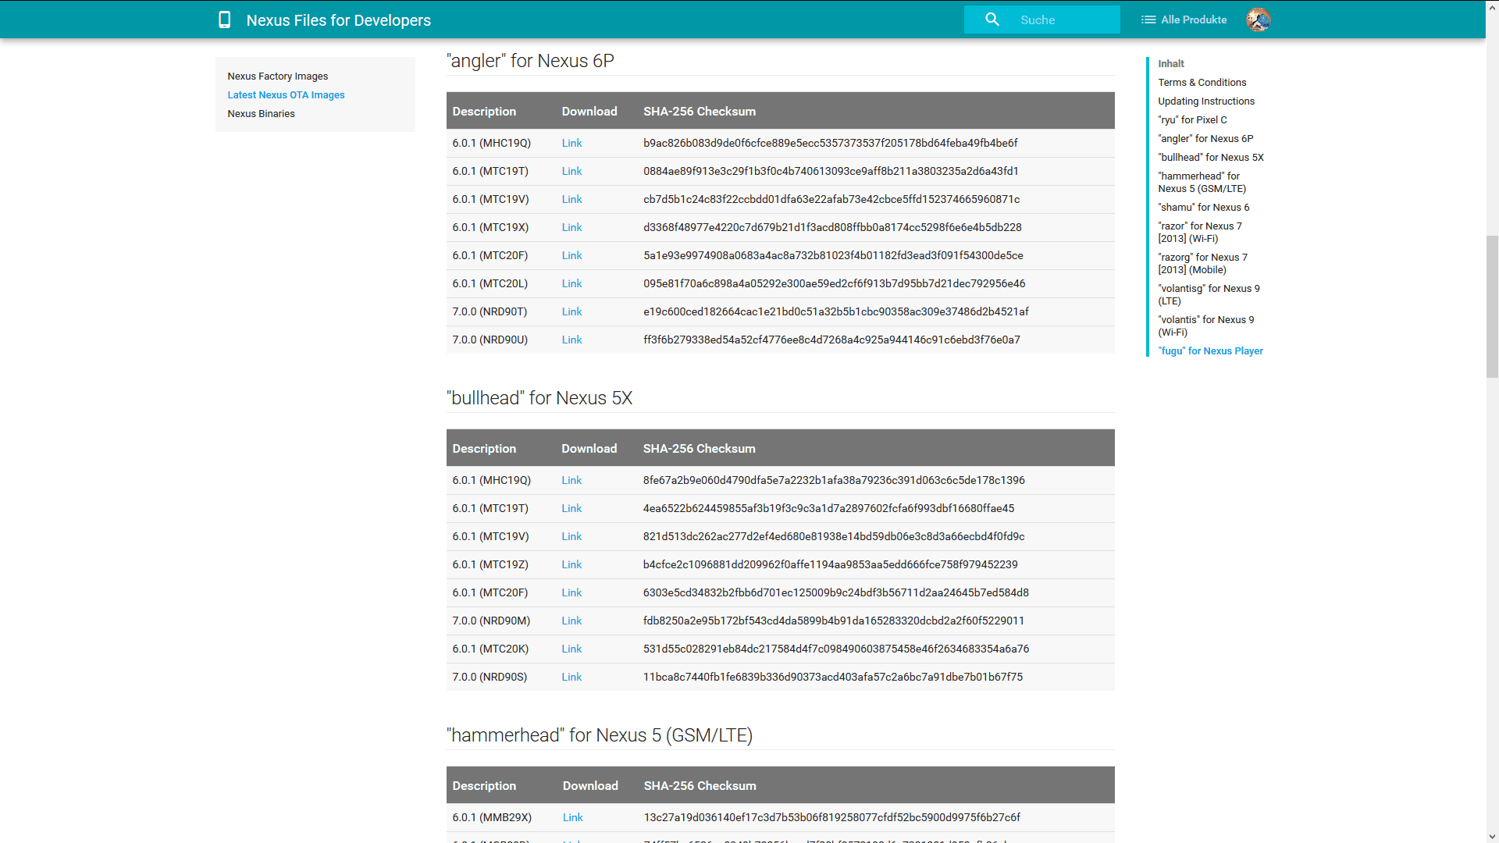The image size is (1499, 843).
Task: Jump to "shamu" for Nexus 6
Action: coord(1203,207)
